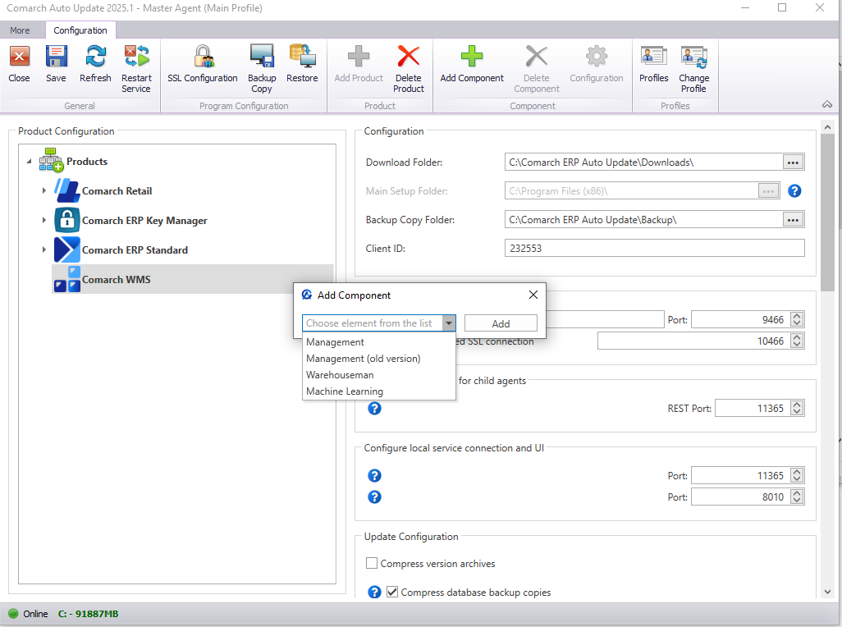Click the Client ID input field
842x627 pixels.
pyautogui.click(x=655, y=248)
